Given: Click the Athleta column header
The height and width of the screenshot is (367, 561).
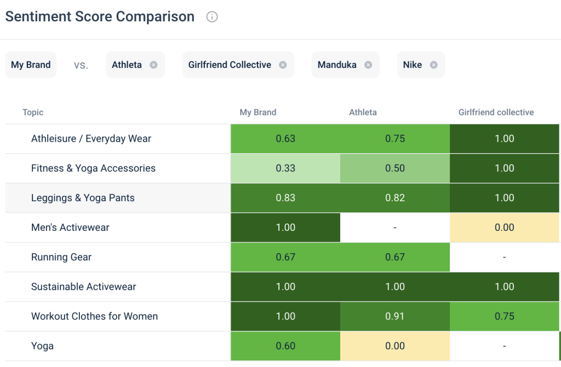Looking at the screenshot, I should (x=363, y=112).
